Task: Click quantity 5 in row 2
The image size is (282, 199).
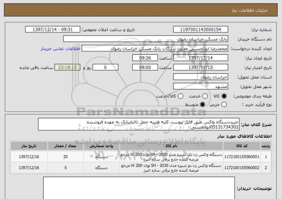Action: click(66, 168)
